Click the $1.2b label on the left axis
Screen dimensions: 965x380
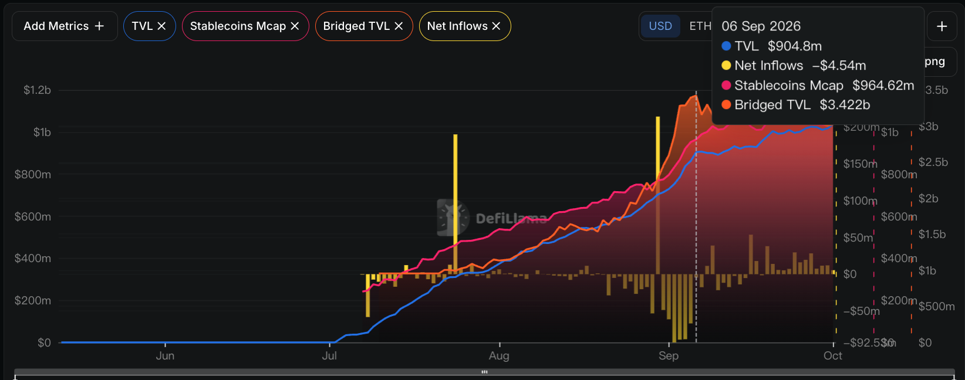(37, 90)
